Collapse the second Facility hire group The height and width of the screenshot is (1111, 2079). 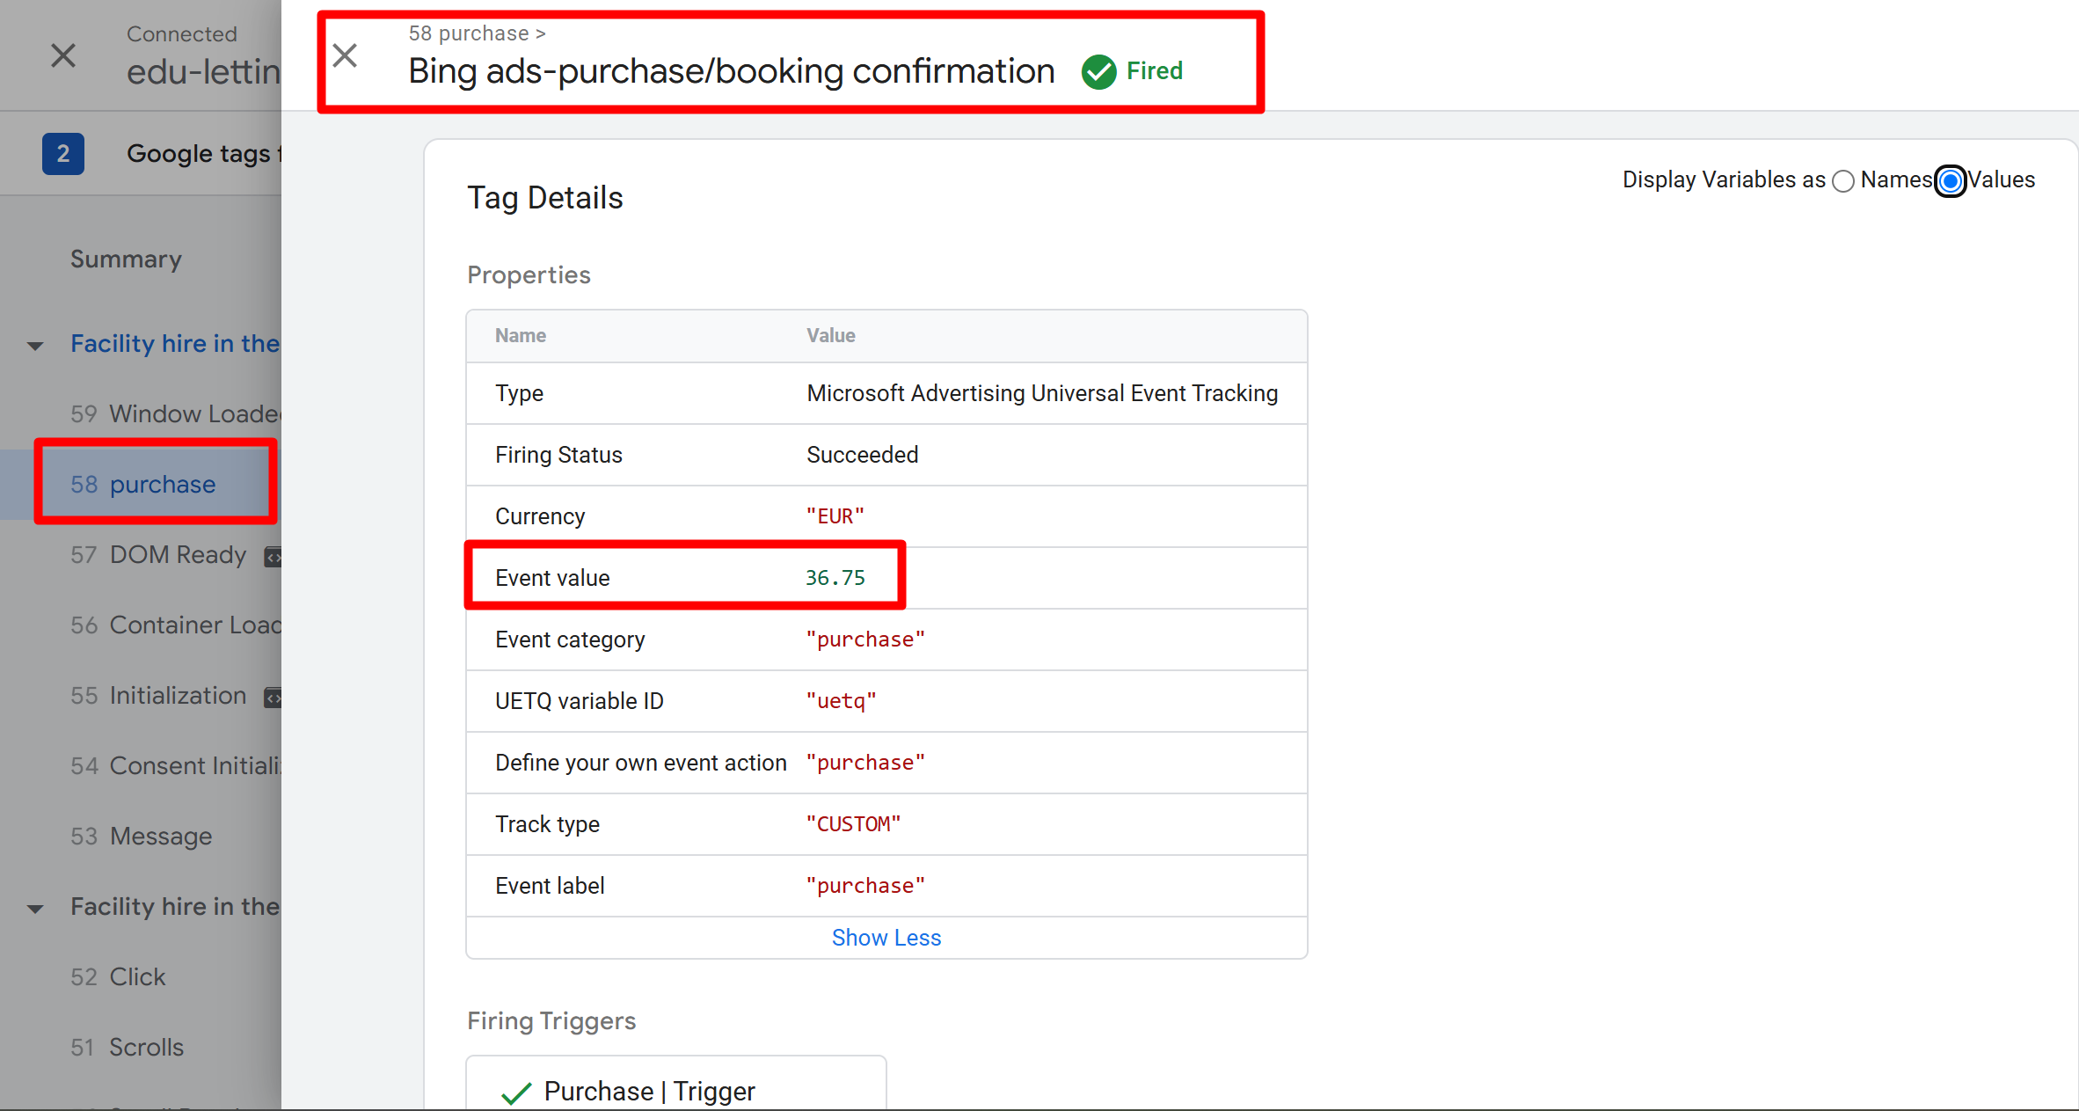[x=35, y=908]
